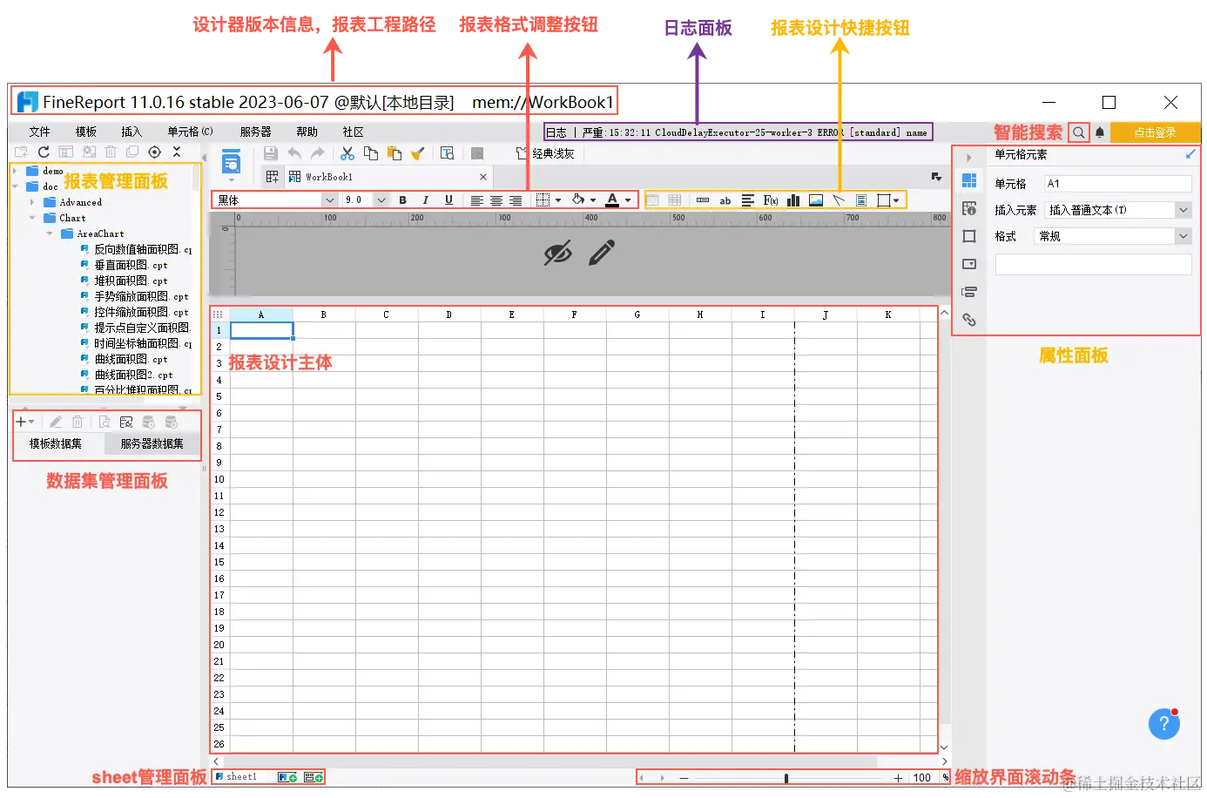
Task: Open the 模板 menu
Action: pos(85,132)
